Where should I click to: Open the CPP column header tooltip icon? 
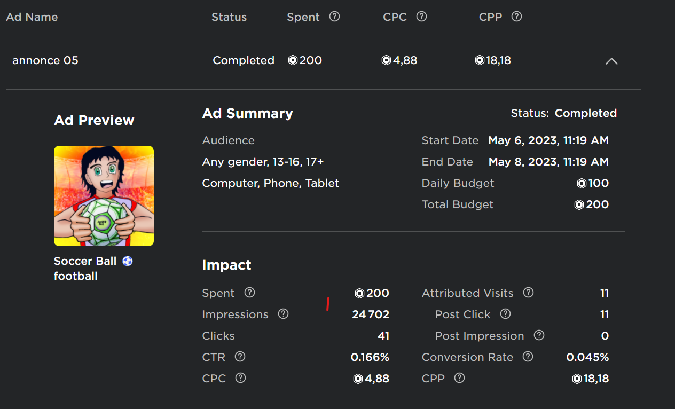(x=516, y=17)
